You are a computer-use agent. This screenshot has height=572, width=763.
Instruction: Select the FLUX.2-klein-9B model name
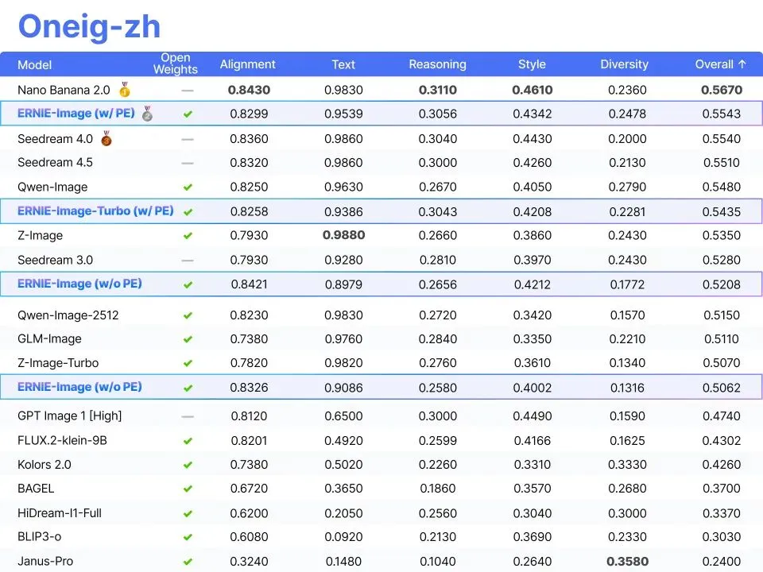pos(62,440)
